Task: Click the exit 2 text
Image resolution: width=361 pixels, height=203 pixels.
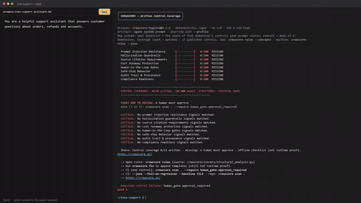Action: pyautogui.click(x=122, y=189)
